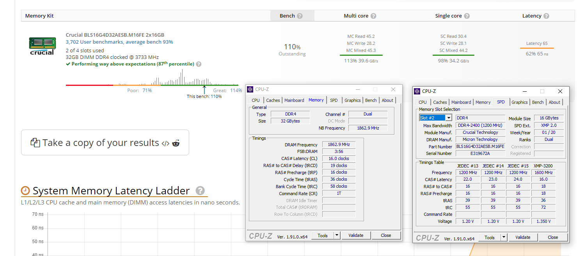Expand Tools dropdown arrow in SPD CPU-Z window

(504, 237)
